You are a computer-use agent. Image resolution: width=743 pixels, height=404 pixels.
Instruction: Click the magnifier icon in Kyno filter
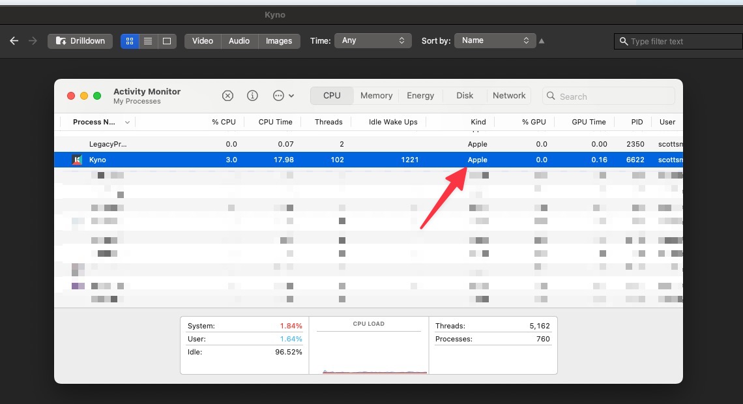(624, 41)
